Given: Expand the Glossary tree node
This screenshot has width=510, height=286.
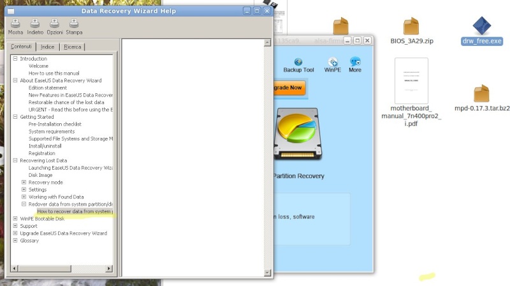Looking at the screenshot, I should click(15, 241).
